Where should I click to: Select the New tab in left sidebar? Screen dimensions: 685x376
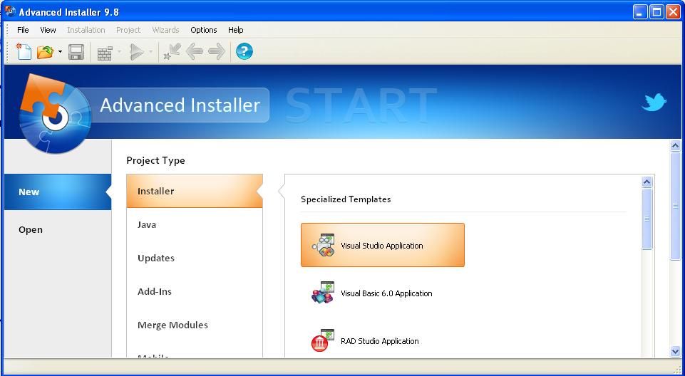58,192
